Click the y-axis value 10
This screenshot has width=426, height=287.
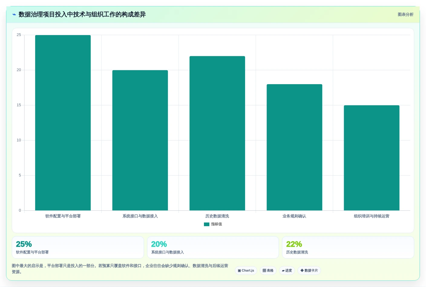point(19,140)
